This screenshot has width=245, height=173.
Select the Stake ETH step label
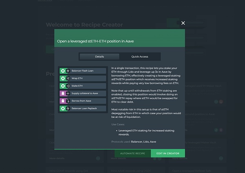[78, 86]
